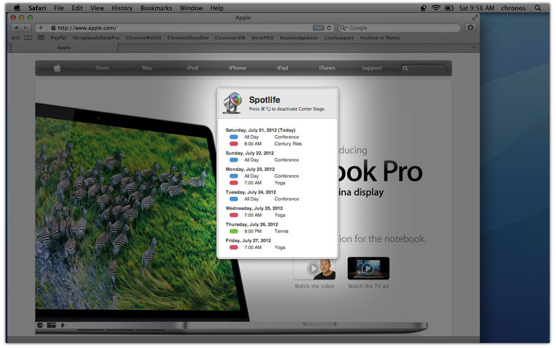Click the menu bar clock Sat 9:56 AM
This screenshot has width=556, height=348.
[476, 8]
